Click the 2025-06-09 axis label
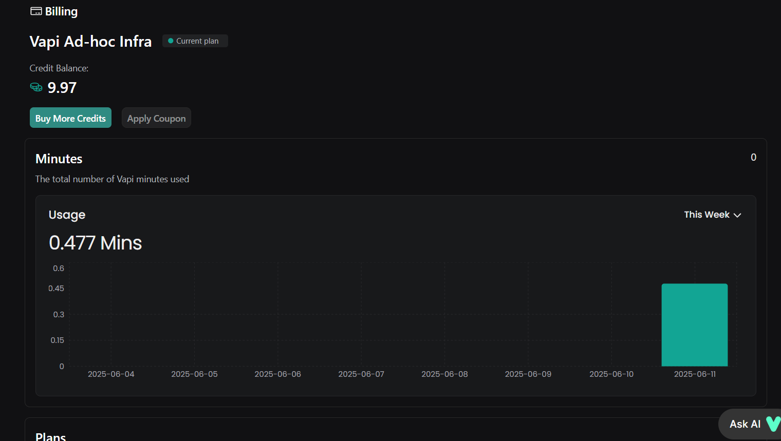This screenshot has width=781, height=441. 528,374
